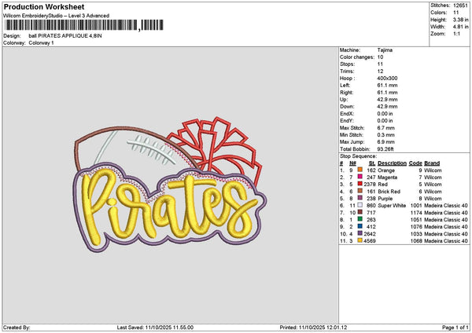Click the yellow swatch for code 1068

click(x=360, y=240)
